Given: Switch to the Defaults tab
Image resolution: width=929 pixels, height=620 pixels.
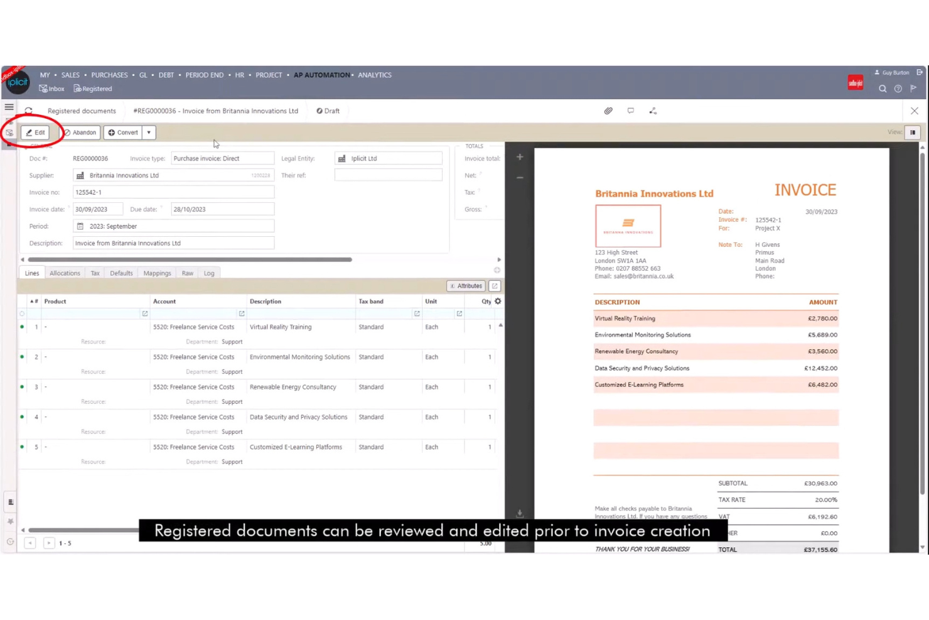Looking at the screenshot, I should click(x=121, y=273).
